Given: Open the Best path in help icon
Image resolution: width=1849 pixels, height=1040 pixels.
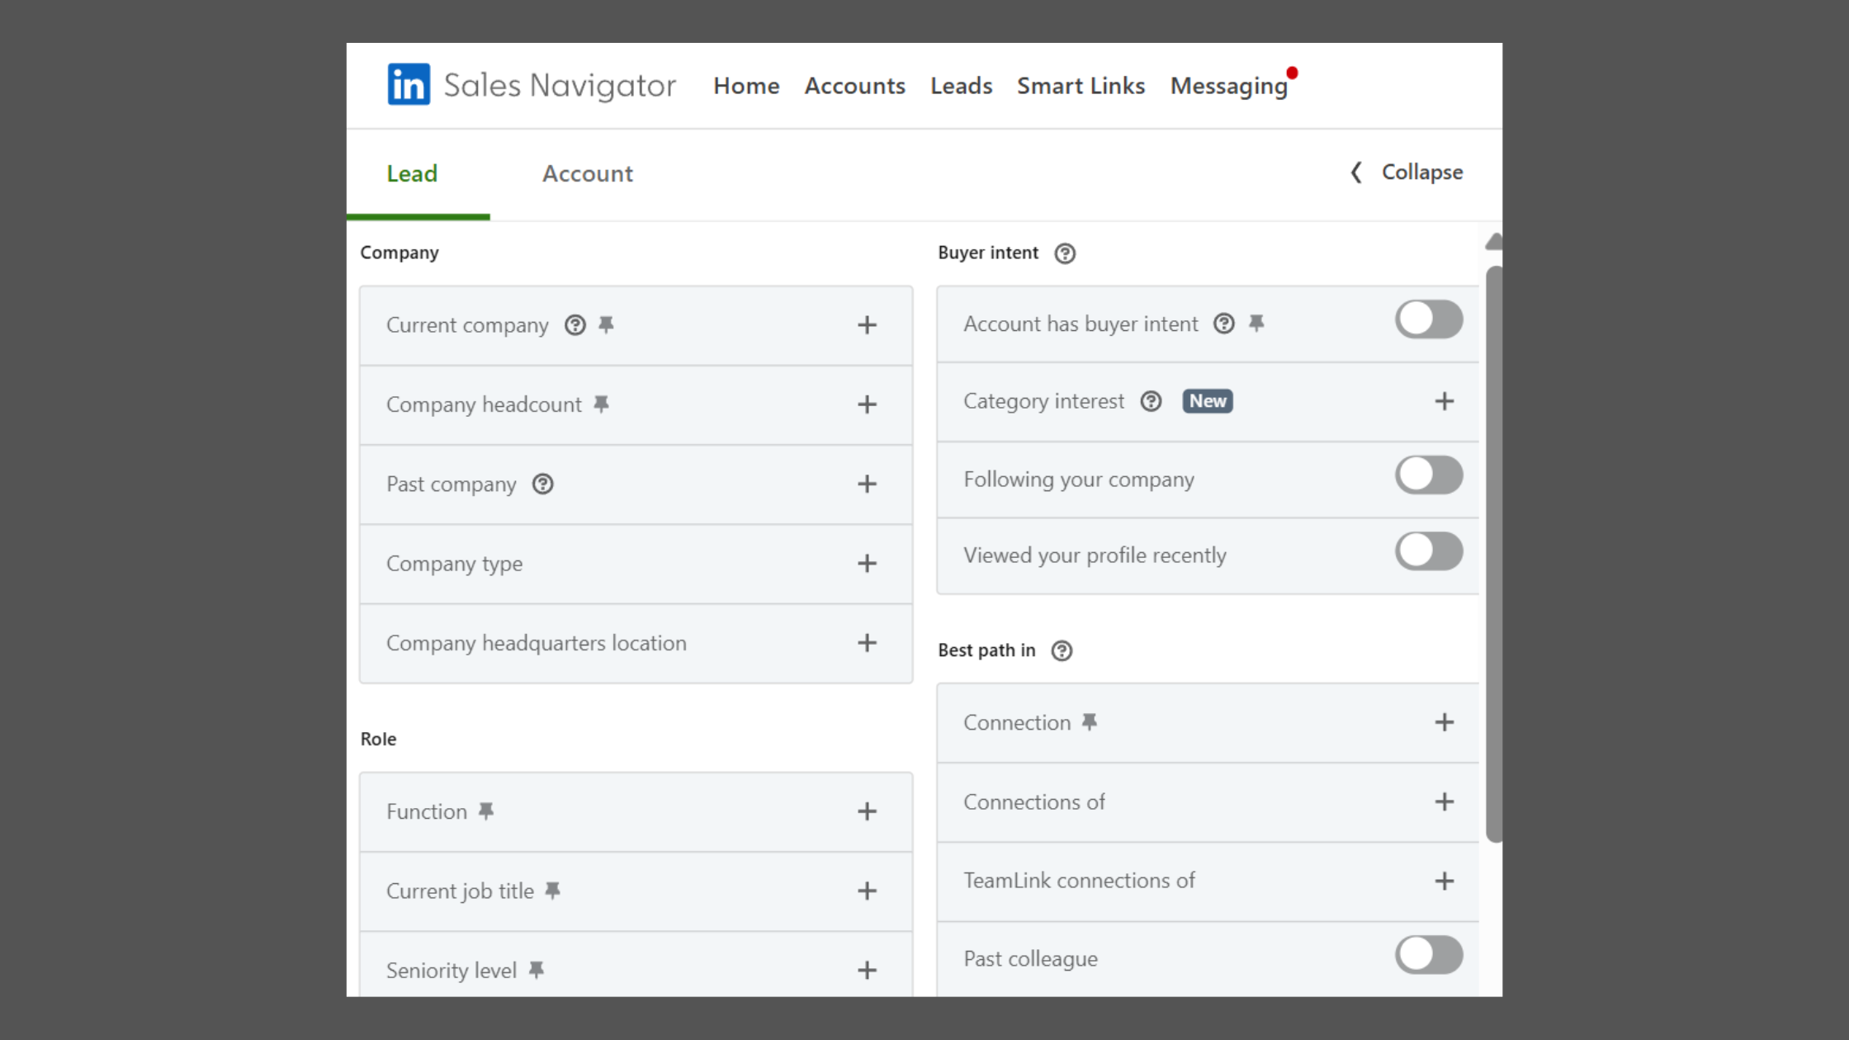Looking at the screenshot, I should tap(1062, 651).
